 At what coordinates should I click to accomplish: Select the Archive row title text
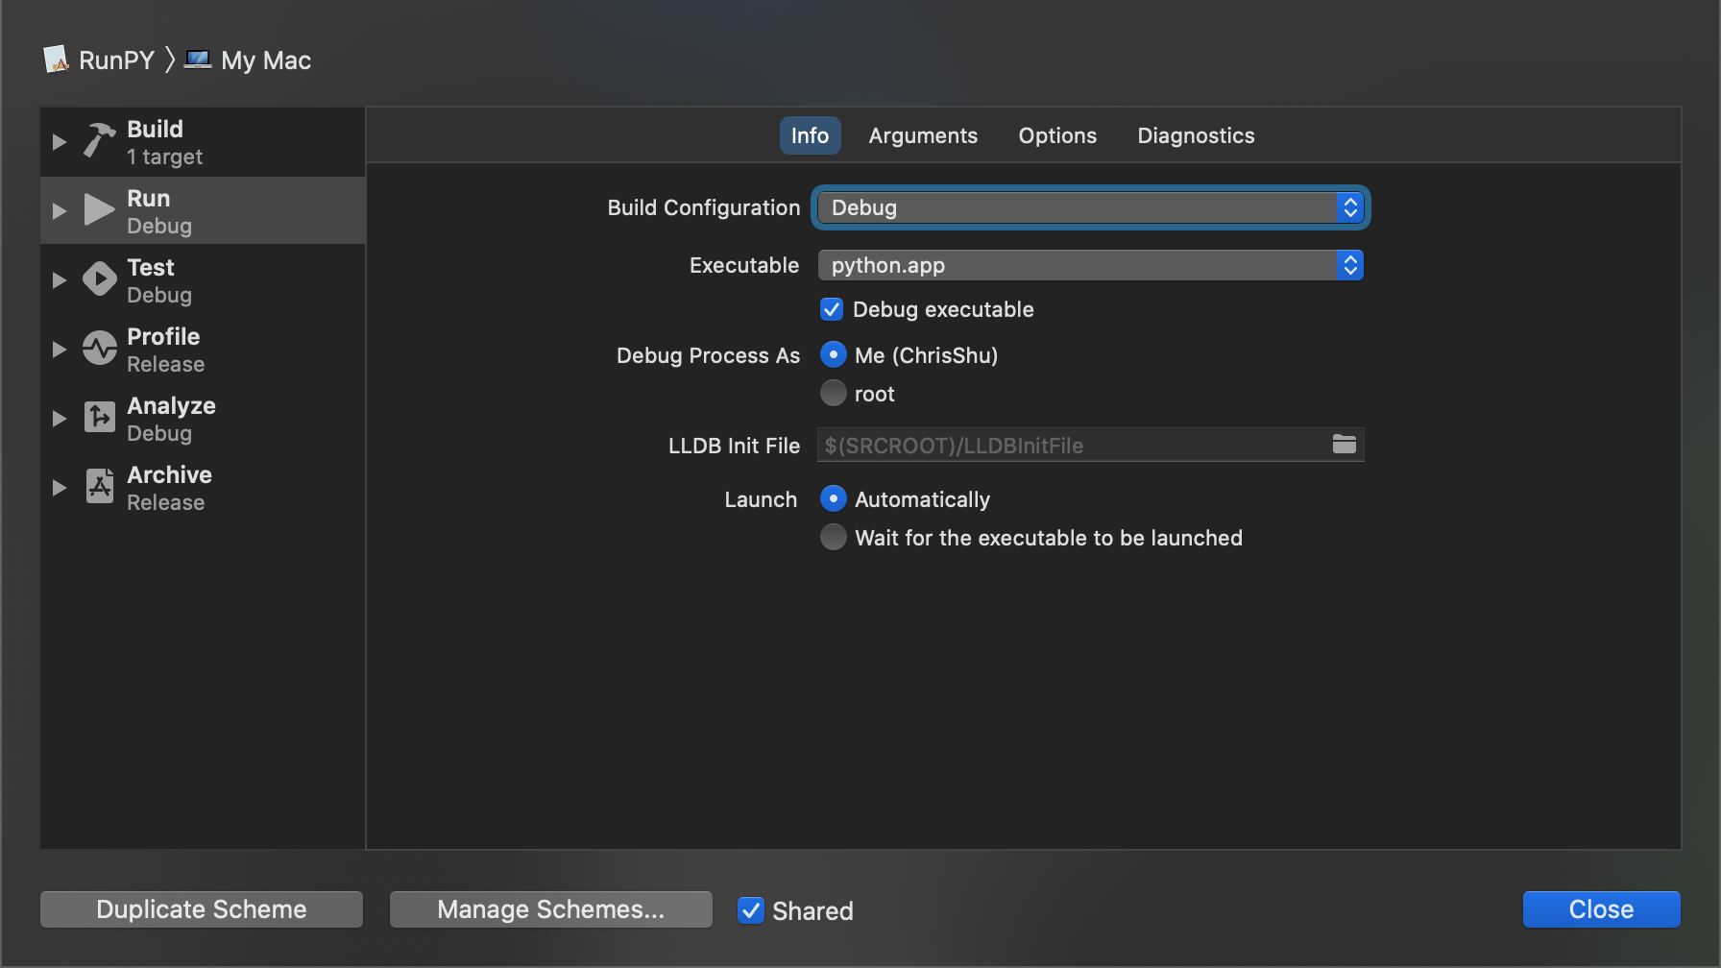click(x=169, y=474)
